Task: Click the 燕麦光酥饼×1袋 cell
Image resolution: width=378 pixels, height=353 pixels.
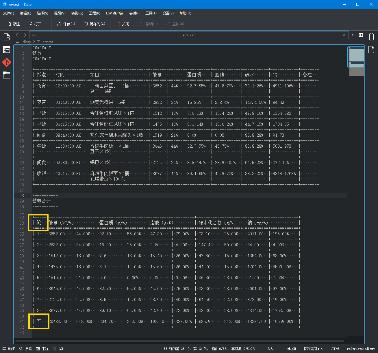Action: [x=108, y=102]
